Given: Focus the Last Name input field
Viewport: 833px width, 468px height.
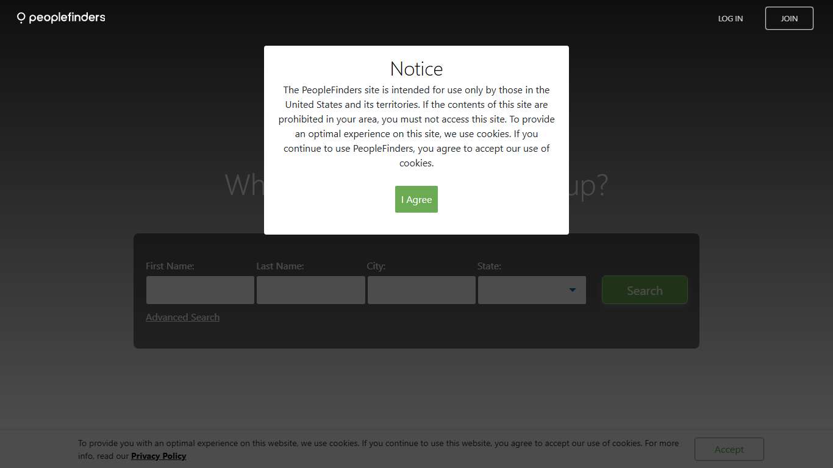Looking at the screenshot, I should (310, 290).
